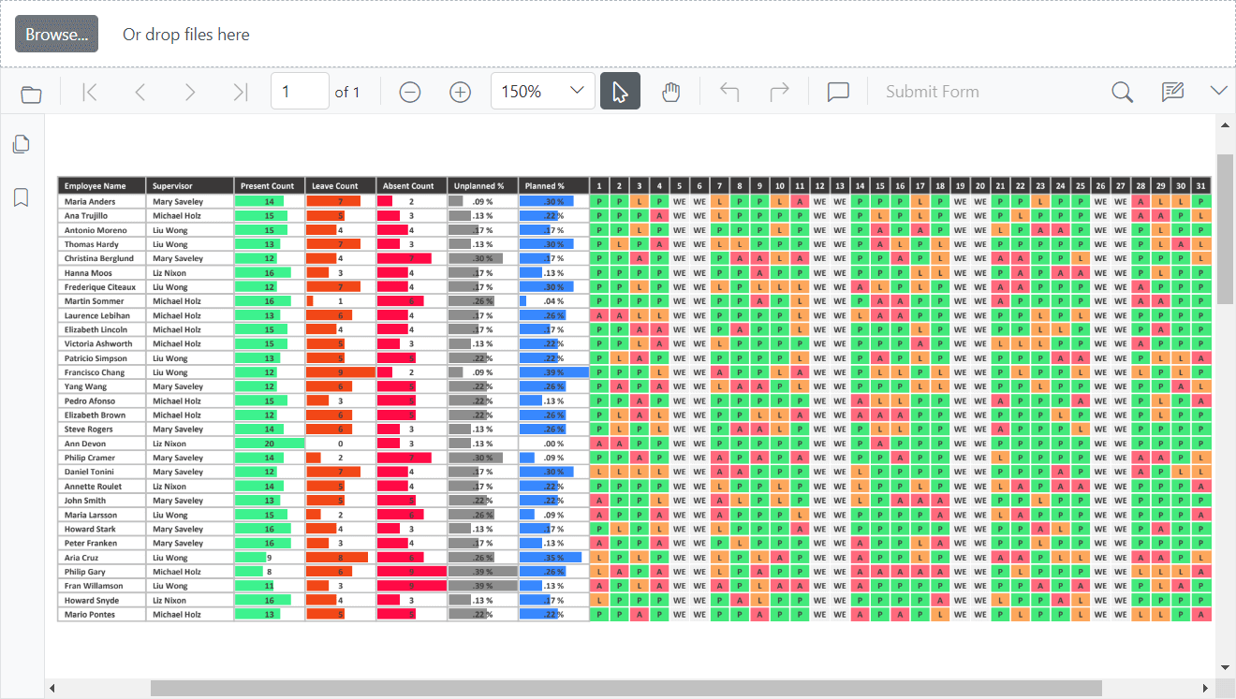Click the Employee Name column header
1236x699 pixels.
tap(101, 186)
